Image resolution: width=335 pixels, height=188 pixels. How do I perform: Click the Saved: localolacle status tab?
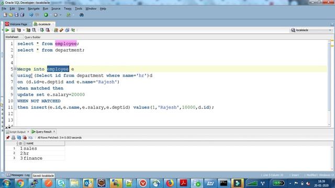[x=43, y=175]
